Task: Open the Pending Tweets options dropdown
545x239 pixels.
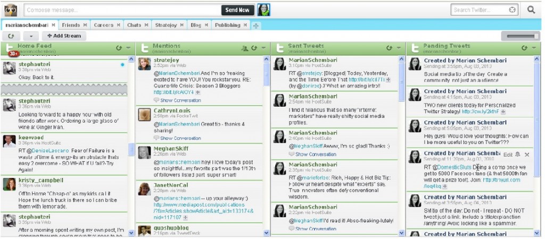Action: tap(534, 48)
